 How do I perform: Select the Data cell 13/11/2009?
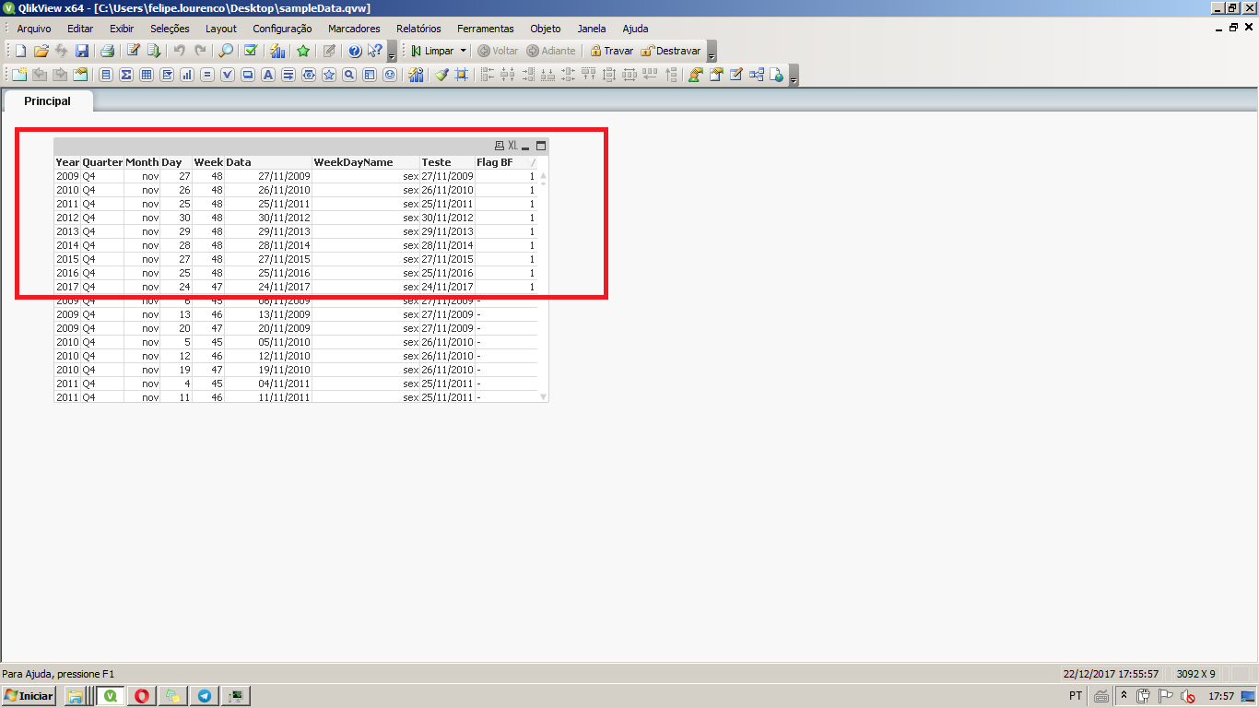268,314
